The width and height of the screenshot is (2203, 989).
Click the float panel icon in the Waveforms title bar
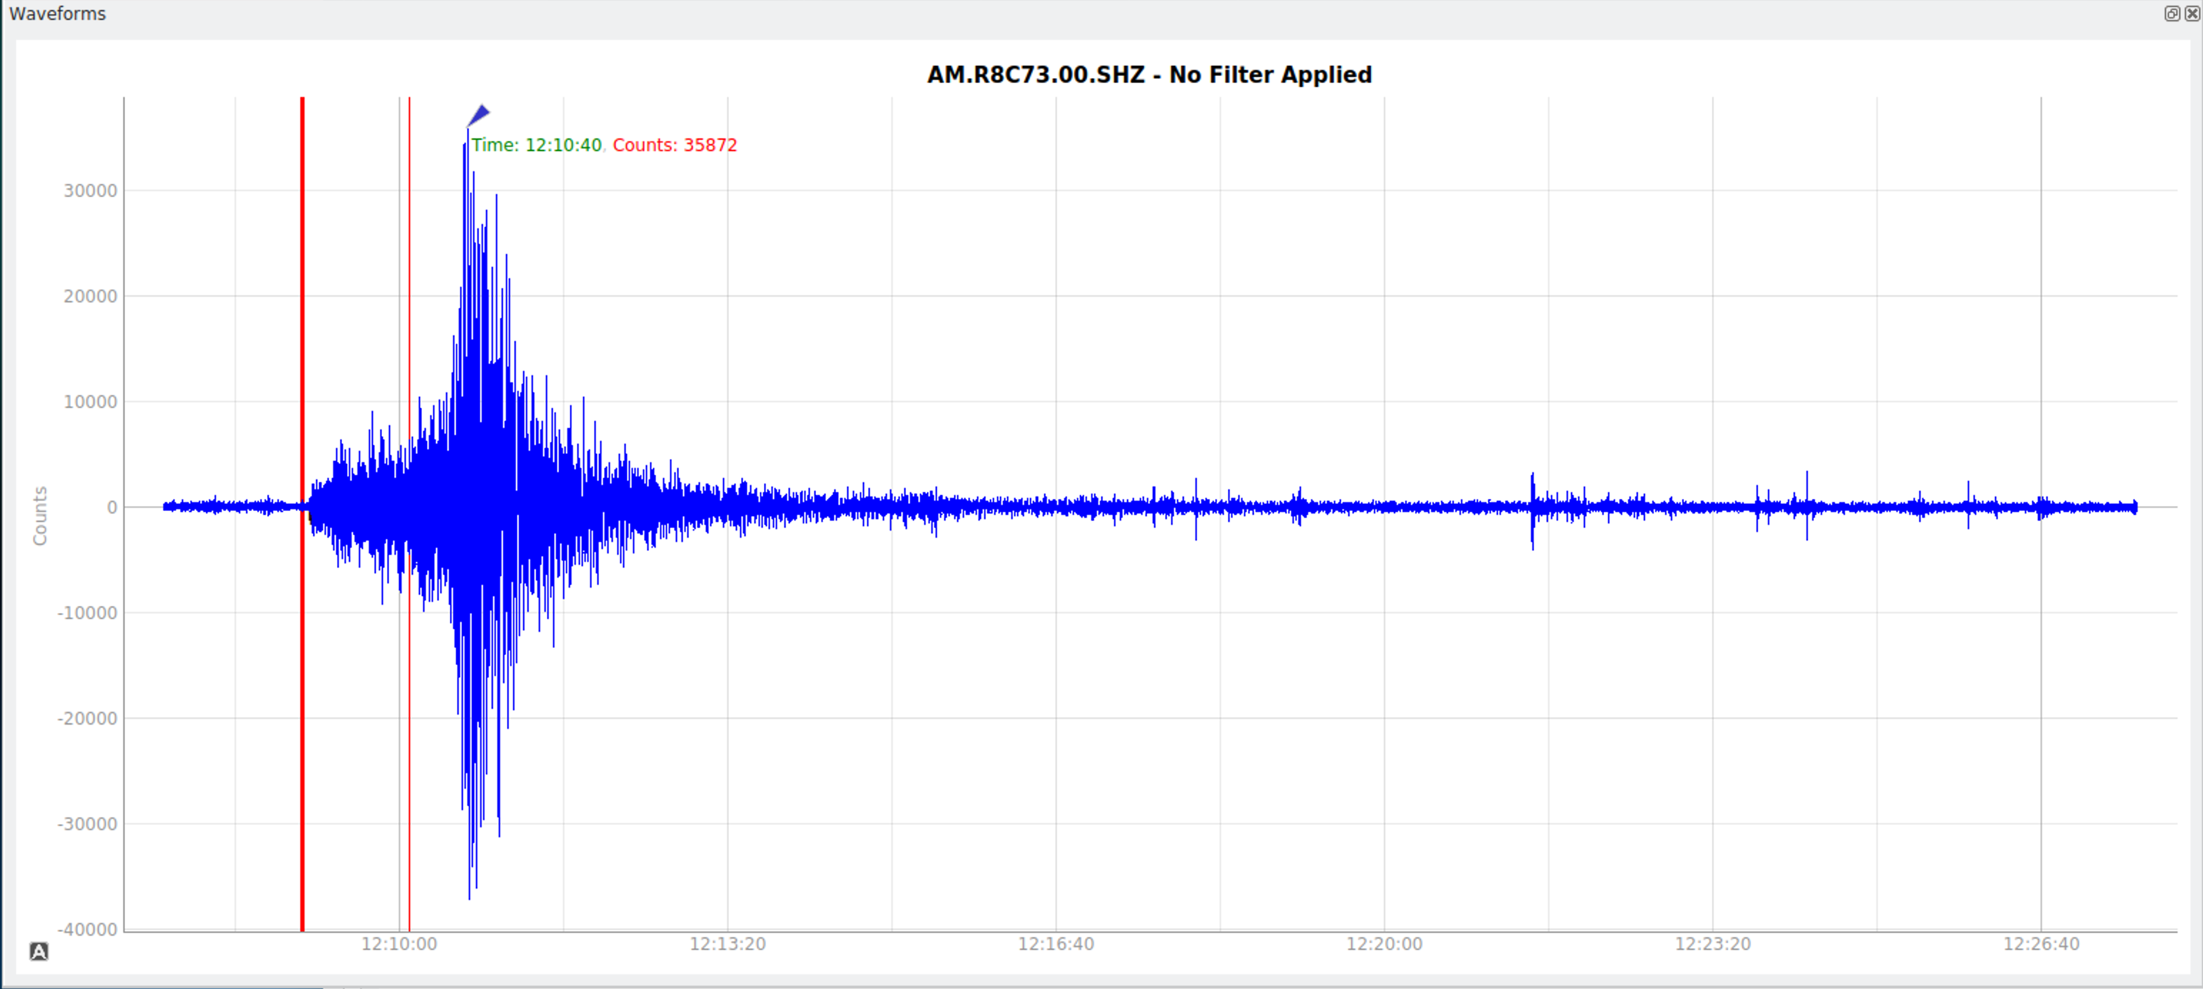(2171, 13)
